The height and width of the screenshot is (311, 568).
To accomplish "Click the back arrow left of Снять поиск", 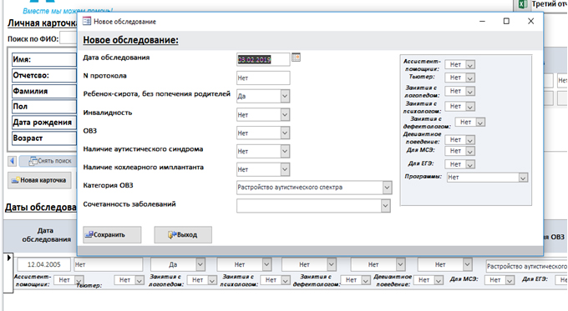I will tap(13, 161).
